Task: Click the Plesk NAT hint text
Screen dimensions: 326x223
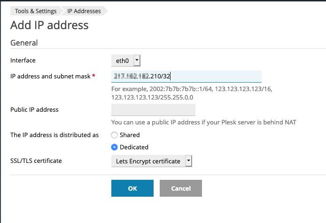Action: pos(203,123)
